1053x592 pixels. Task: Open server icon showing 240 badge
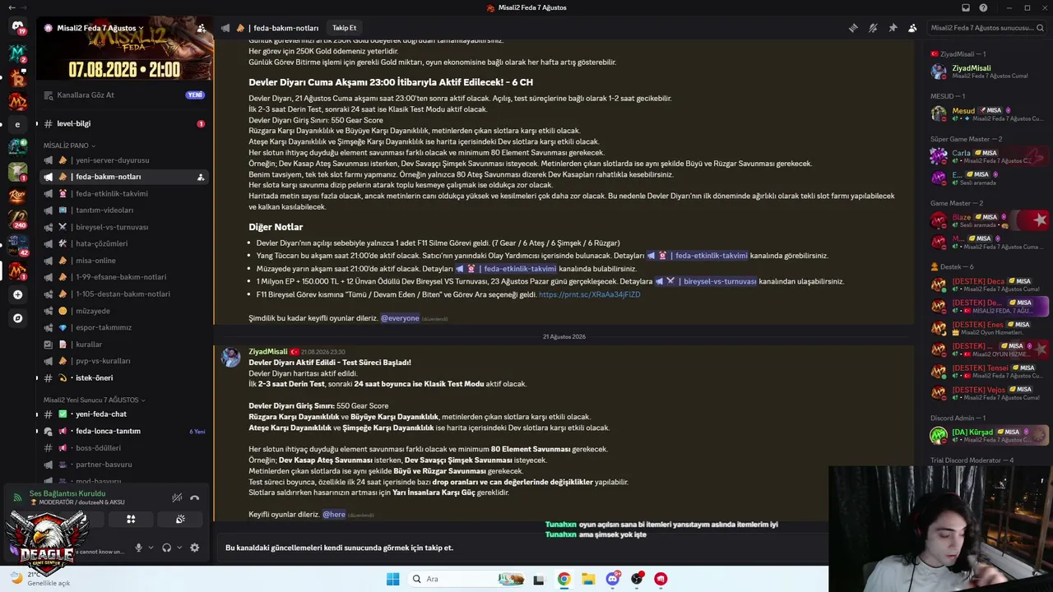[x=17, y=219]
